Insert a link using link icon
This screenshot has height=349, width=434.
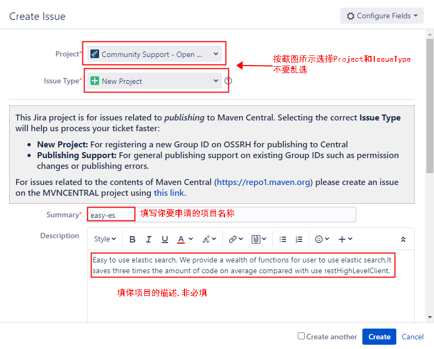[233, 239]
